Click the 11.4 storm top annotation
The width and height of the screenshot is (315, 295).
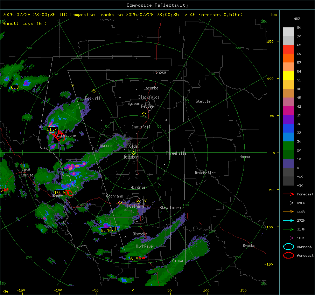[52, 129]
